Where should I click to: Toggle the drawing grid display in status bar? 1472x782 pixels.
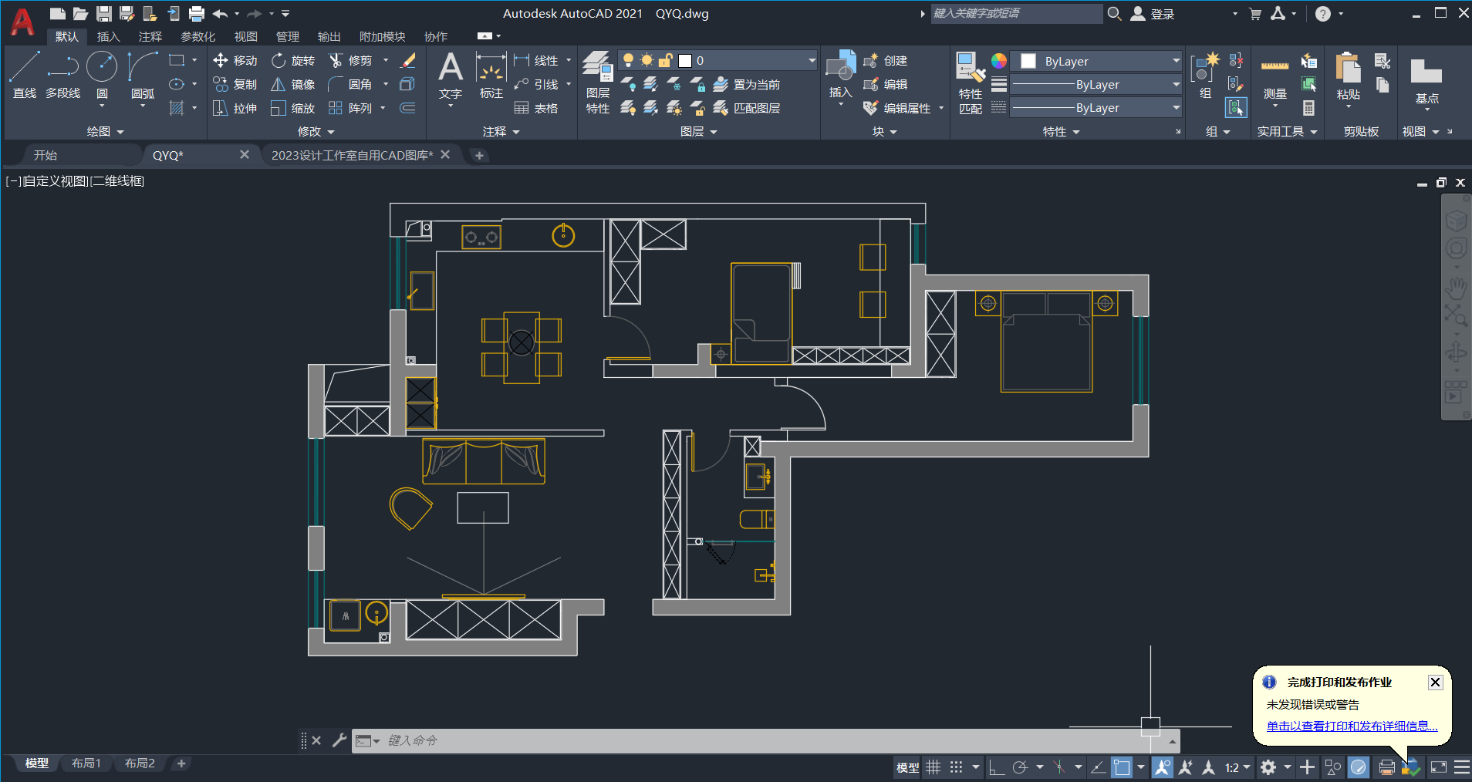(934, 767)
